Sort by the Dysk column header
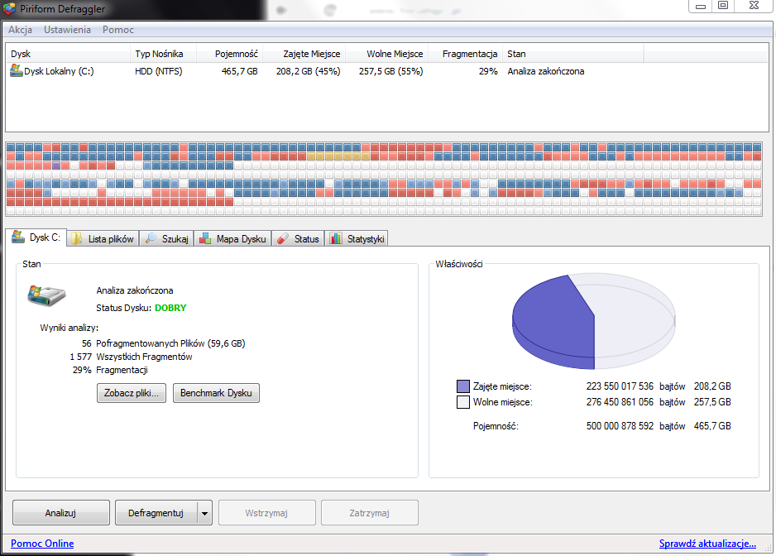The height and width of the screenshot is (556, 776). (68, 54)
